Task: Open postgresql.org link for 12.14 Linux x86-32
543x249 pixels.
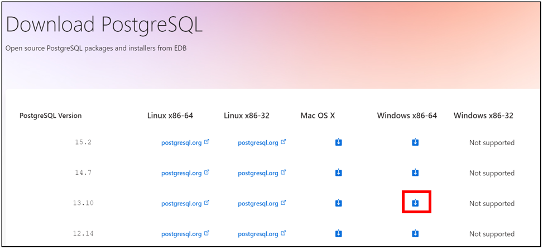Action: tap(262, 234)
